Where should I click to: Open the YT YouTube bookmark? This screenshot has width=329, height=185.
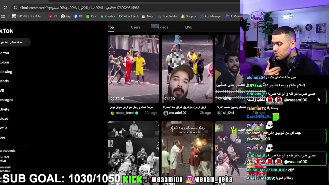coord(53,16)
